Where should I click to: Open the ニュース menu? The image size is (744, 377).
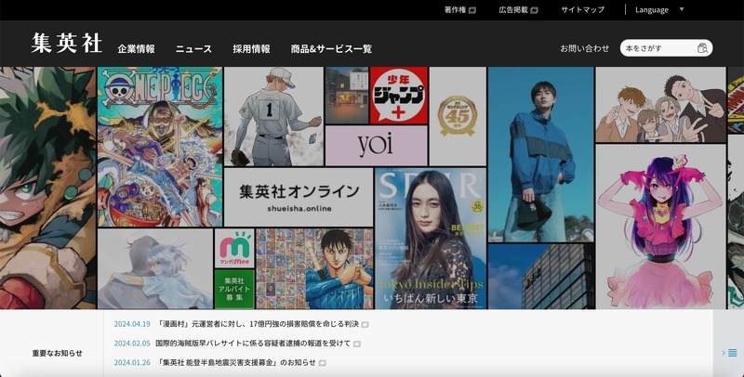tap(193, 48)
